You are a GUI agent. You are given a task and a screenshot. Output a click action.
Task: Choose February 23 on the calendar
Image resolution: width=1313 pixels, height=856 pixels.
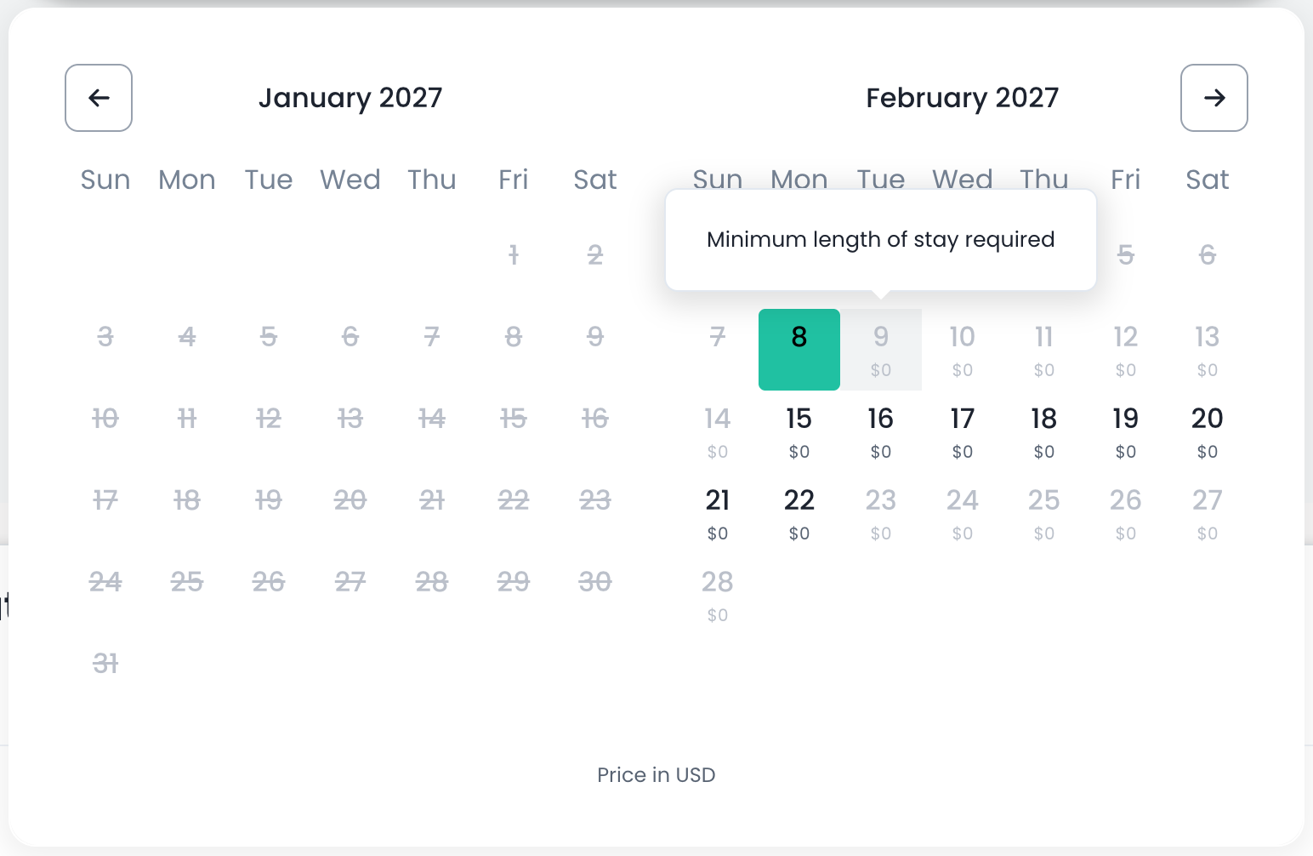[881, 512]
